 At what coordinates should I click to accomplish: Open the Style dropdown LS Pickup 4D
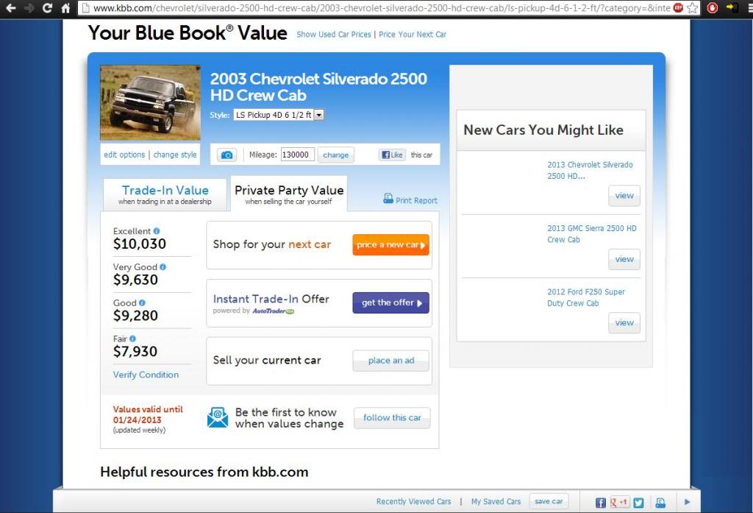pos(279,115)
